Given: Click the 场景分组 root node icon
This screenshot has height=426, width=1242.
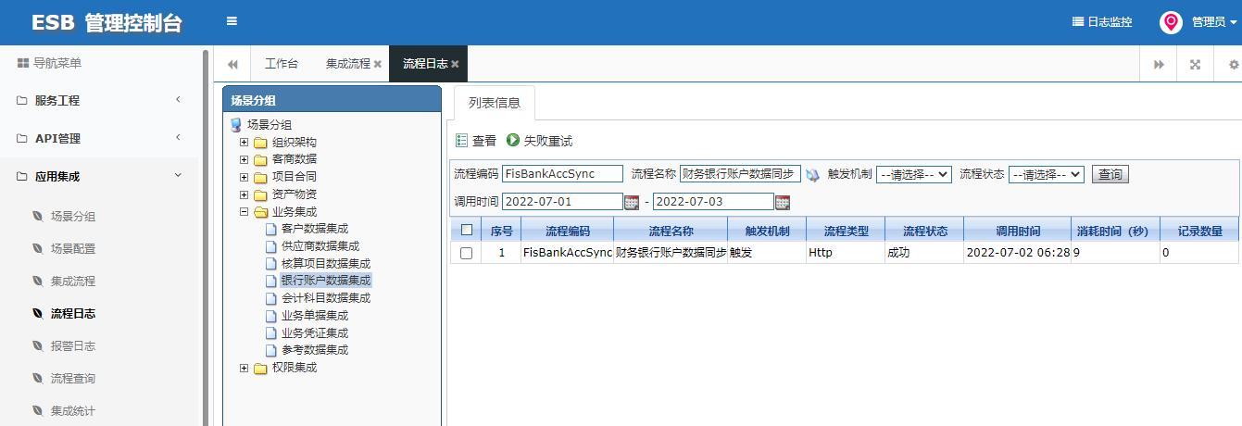Looking at the screenshot, I should pos(236,125).
